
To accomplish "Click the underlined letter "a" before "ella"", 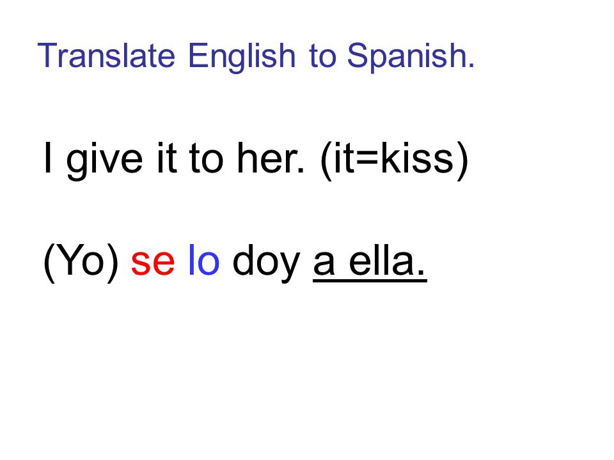I will (x=325, y=264).
